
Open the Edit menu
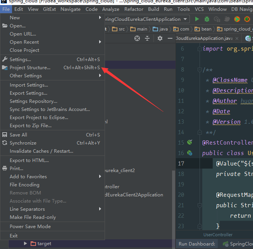(19, 9)
